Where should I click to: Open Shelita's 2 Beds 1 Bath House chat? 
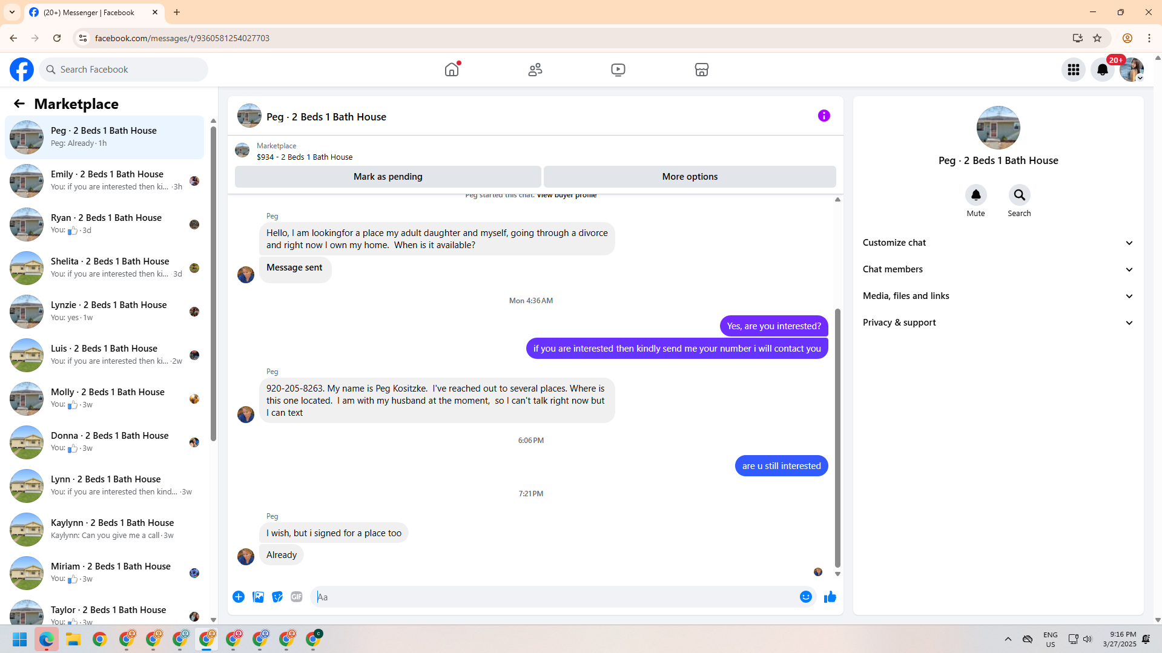click(x=104, y=268)
